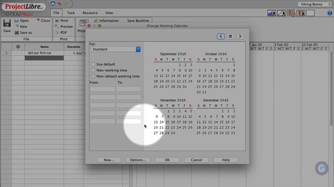The height and width of the screenshot is (187, 334).
Task: Click the 'September 2016' month title
Action: [x=173, y=54]
